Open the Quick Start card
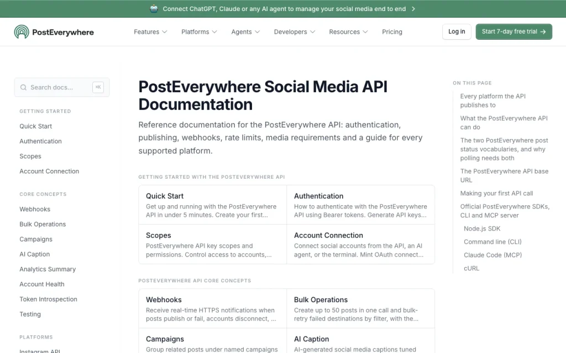Screen dimensions: 566x353 pyautogui.click(x=213, y=205)
